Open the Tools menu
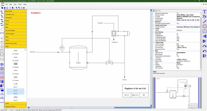Viewport: 207px width, 111px height. (x=20, y=4)
